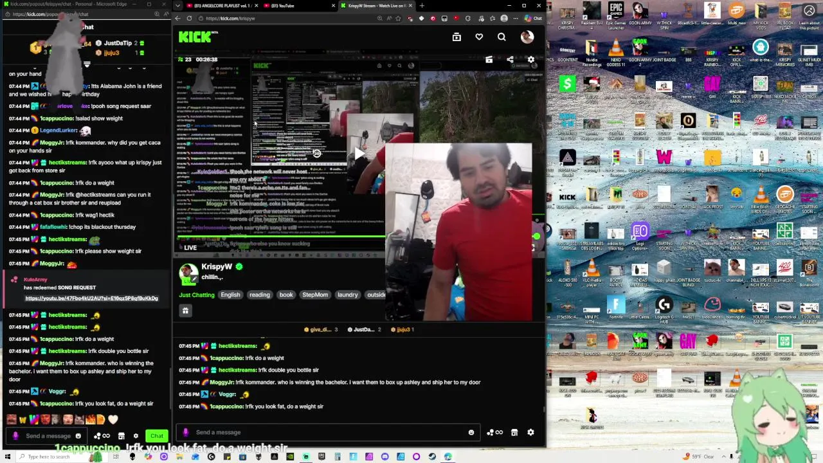Click the browser refresh button

coord(189,19)
